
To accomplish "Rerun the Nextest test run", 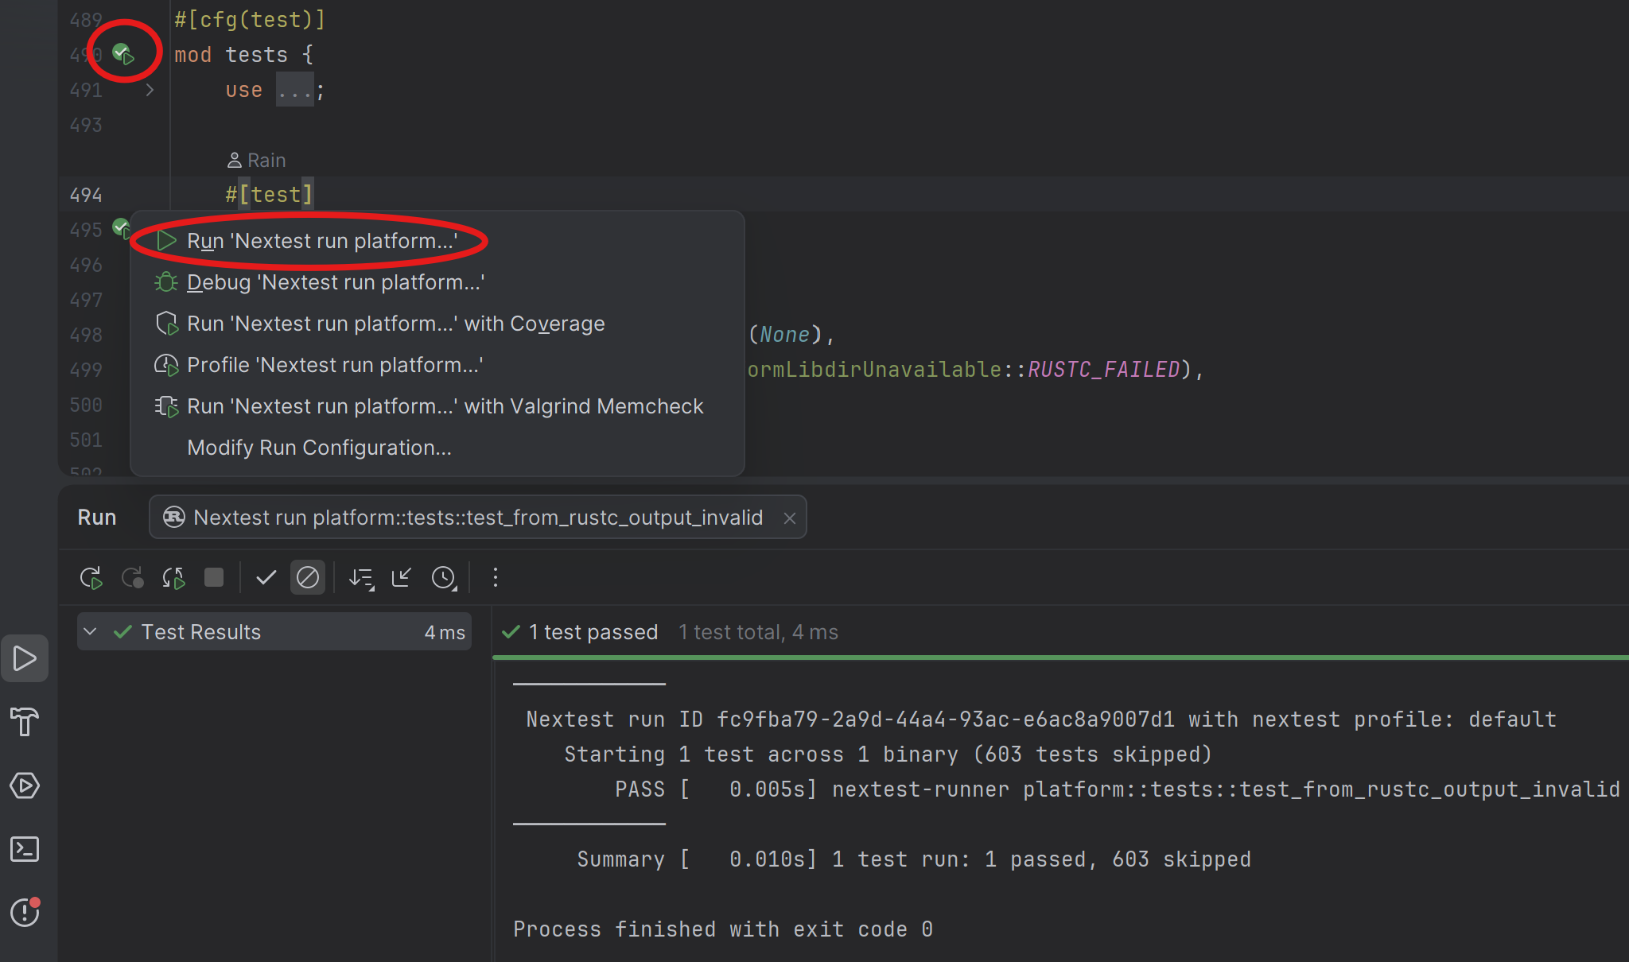I will [90, 578].
